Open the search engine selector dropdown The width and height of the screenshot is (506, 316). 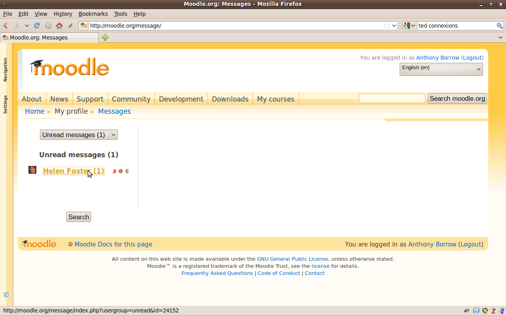(410, 26)
